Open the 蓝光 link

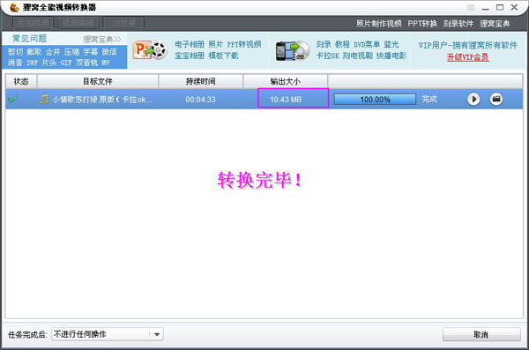pyautogui.click(x=391, y=44)
